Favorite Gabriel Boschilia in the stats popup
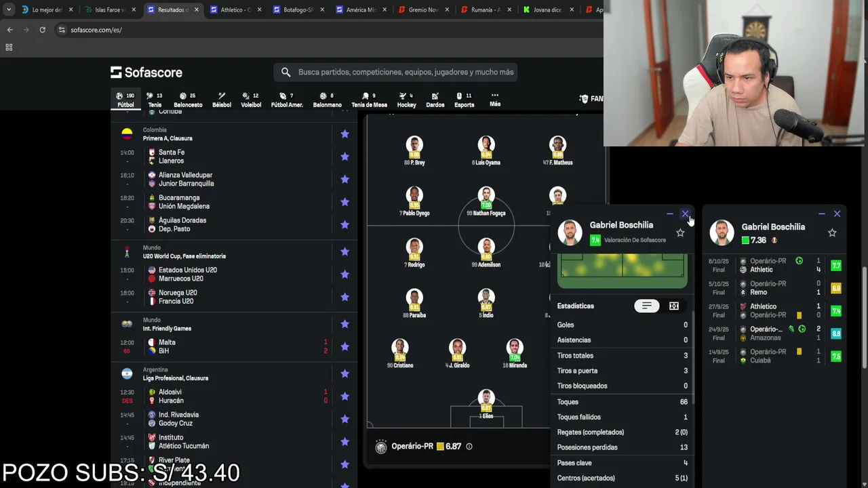This screenshot has width=868, height=488. coord(680,233)
